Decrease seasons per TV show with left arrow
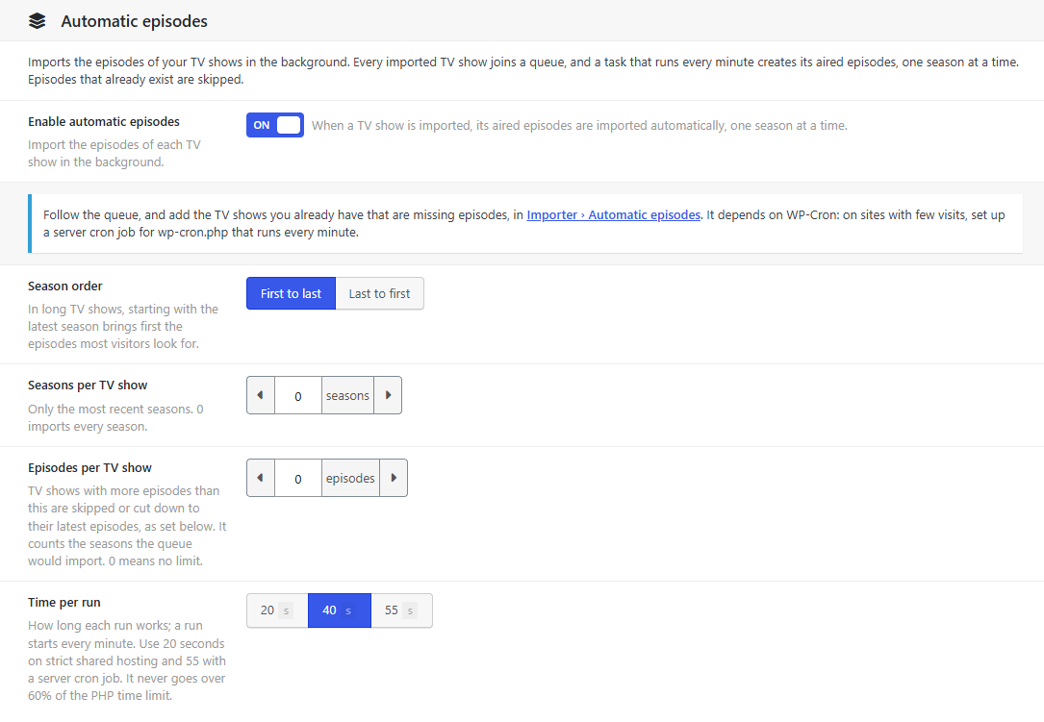 pos(261,395)
